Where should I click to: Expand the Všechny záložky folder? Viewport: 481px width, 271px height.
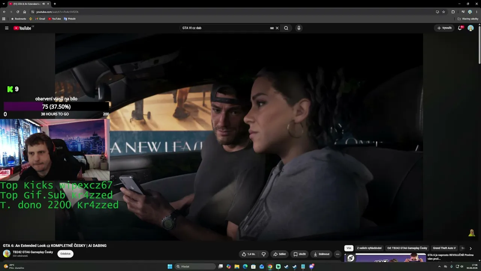(x=468, y=19)
